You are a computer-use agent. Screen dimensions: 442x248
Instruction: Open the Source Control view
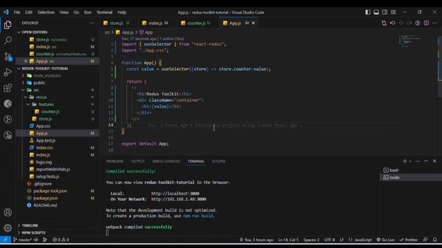(x=8, y=56)
